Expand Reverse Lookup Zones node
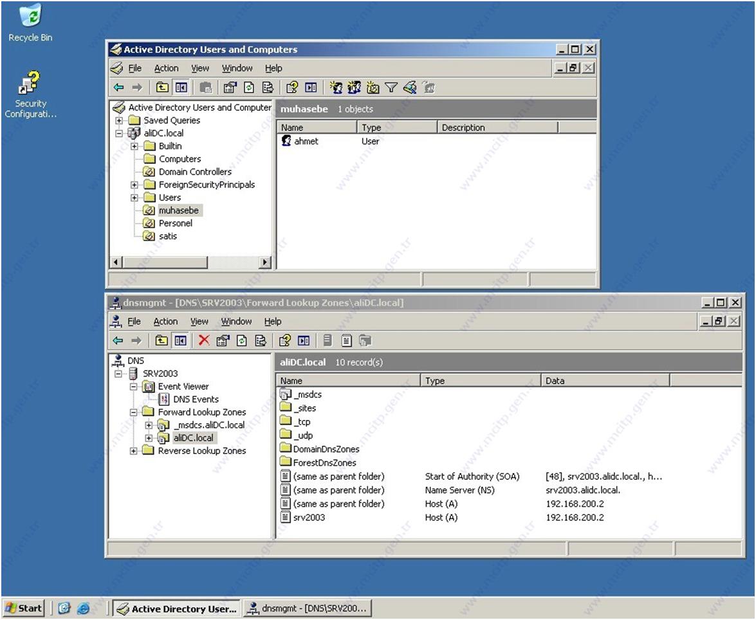The height and width of the screenshot is (620, 756). (134, 451)
